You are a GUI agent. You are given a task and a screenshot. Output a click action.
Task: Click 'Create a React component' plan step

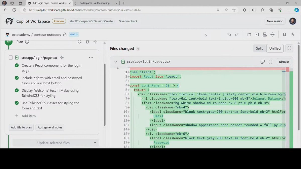pyautogui.click(x=51, y=68)
